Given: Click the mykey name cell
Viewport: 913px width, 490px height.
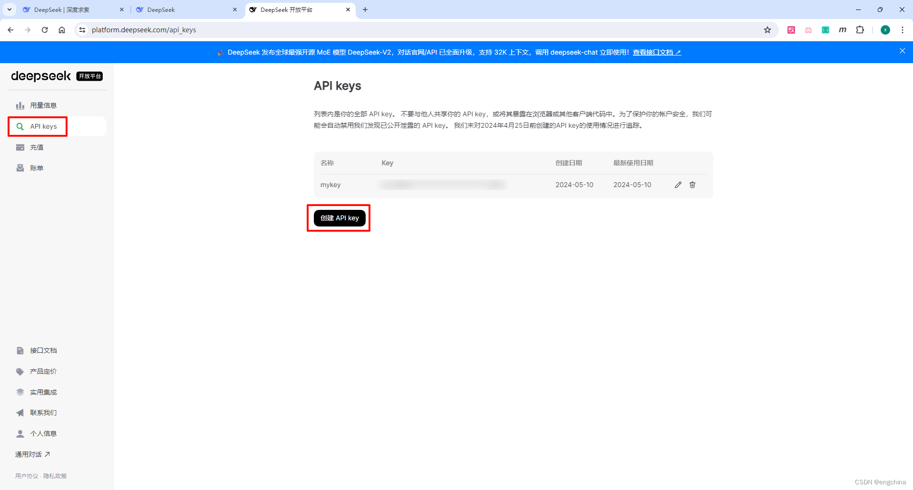Looking at the screenshot, I should pos(330,185).
